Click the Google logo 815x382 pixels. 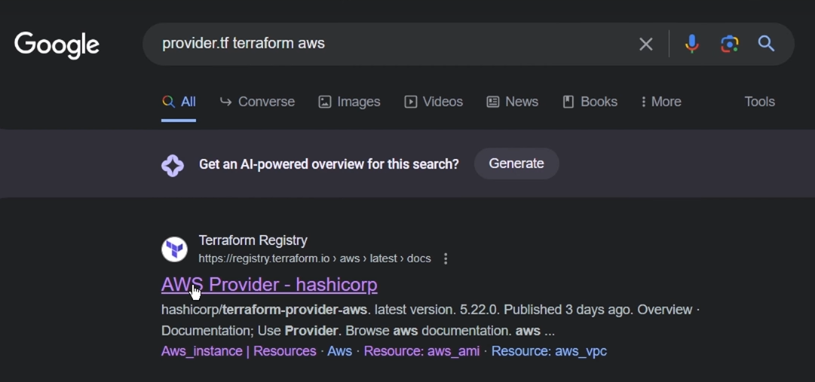pyautogui.click(x=57, y=45)
